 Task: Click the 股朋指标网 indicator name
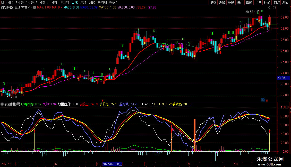point(12,104)
